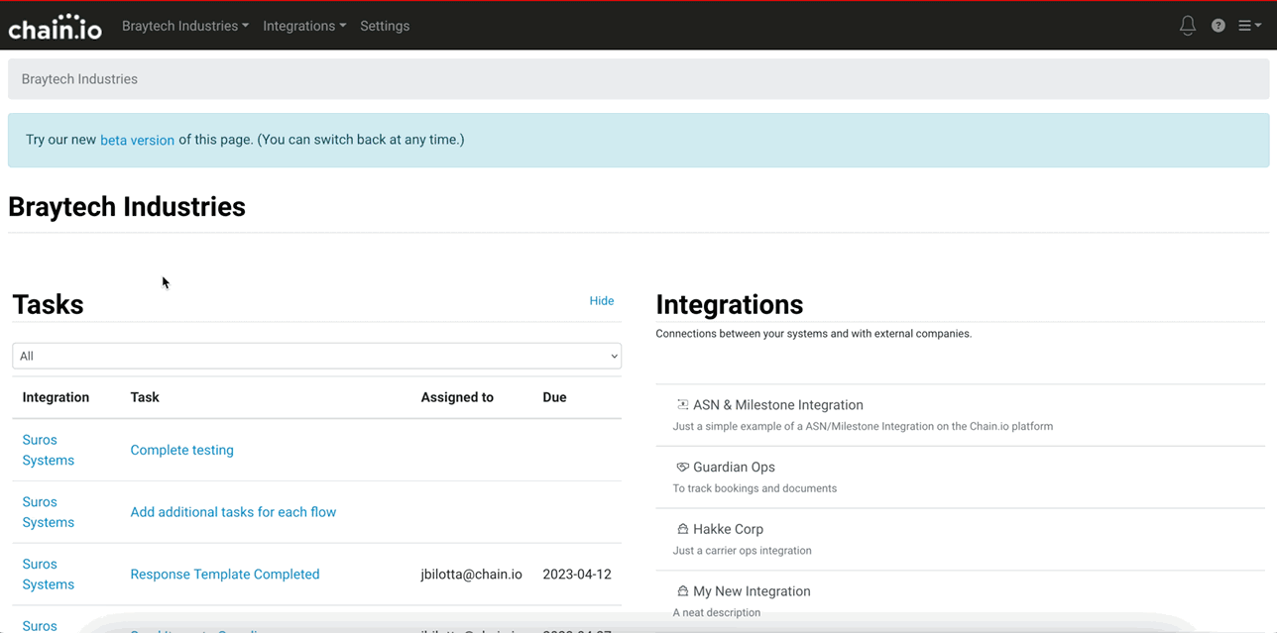
Task: Click 'To track bookings and documents' description
Action: (755, 488)
